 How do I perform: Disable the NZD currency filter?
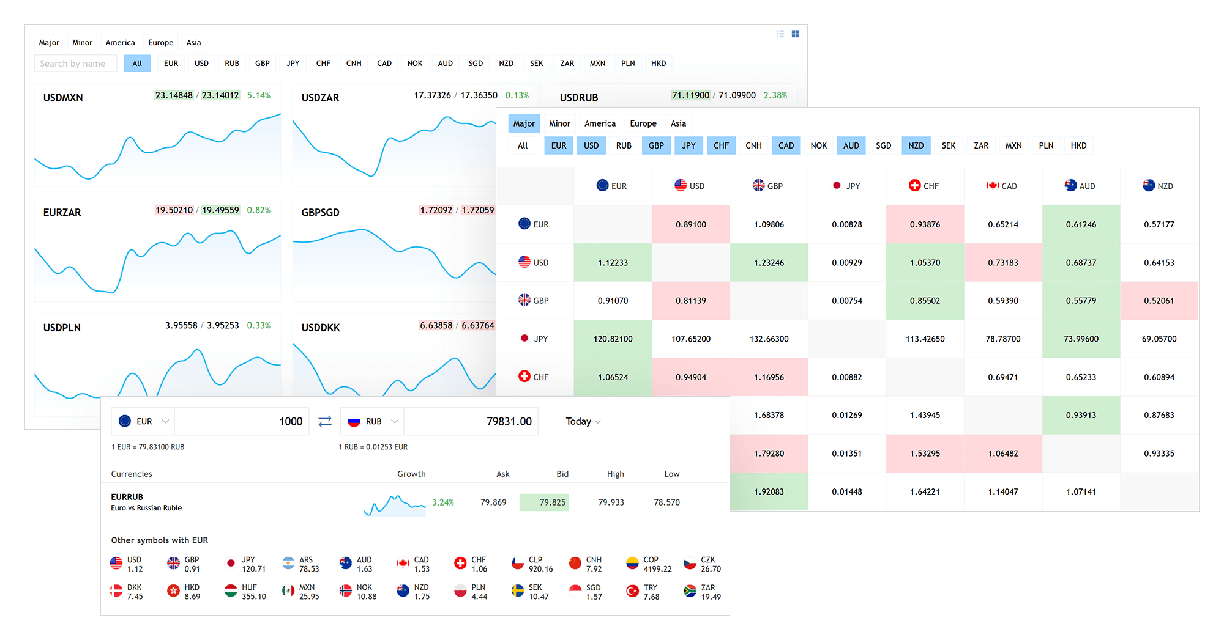click(916, 145)
